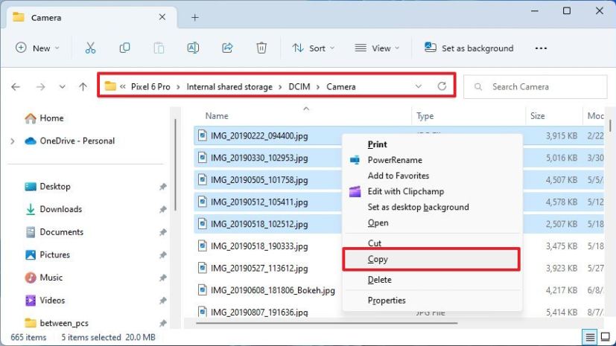Open the See more three-dots menu
The height and width of the screenshot is (346, 616).
(541, 48)
